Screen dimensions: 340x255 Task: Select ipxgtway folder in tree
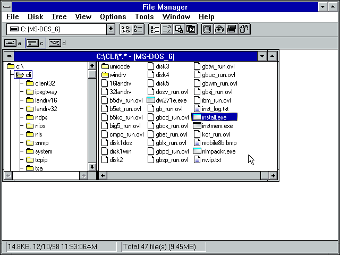pyautogui.click(x=41, y=92)
